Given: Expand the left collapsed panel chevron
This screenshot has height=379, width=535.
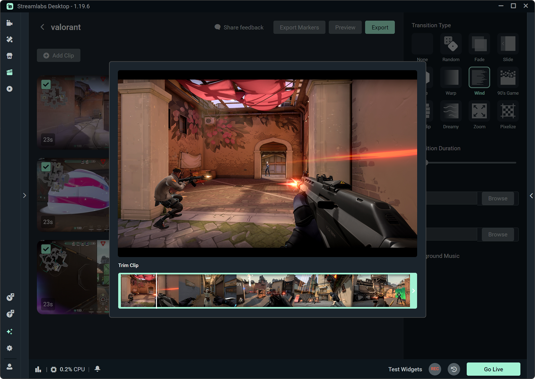Looking at the screenshot, I should tap(25, 195).
